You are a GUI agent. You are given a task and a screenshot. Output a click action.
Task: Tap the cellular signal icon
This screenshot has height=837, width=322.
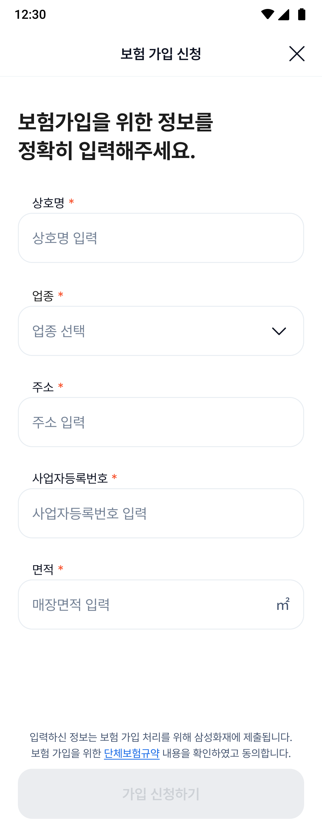[x=284, y=14]
